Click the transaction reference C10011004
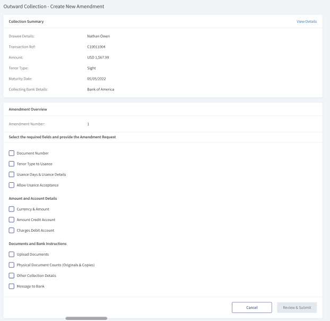 pos(96,47)
